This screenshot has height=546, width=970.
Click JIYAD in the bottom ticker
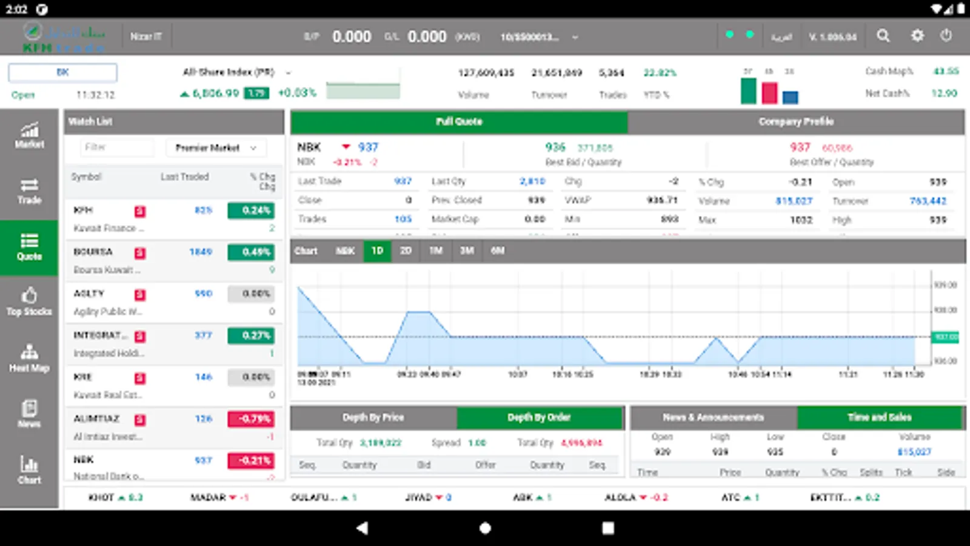click(428, 497)
